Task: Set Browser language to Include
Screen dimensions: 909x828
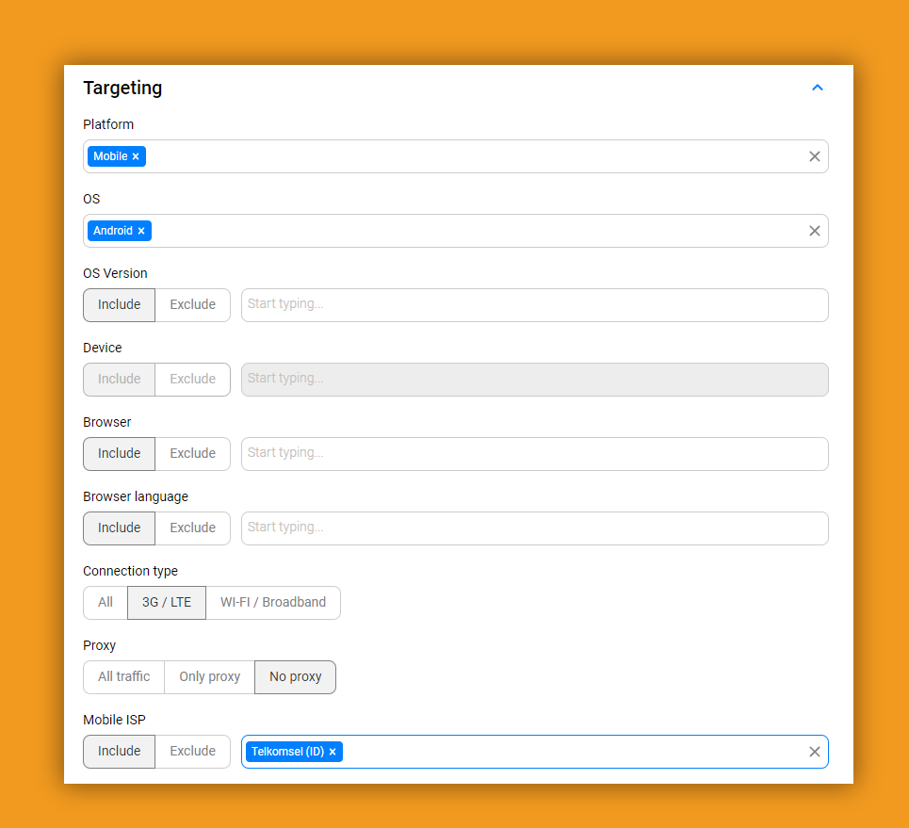Action: (x=120, y=528)
